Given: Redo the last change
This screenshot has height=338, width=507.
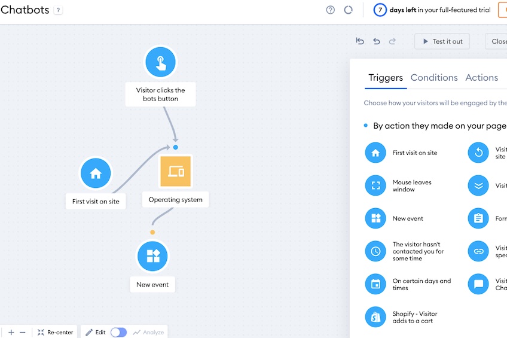Looking at the screenshot, I should tap(392, 41).
